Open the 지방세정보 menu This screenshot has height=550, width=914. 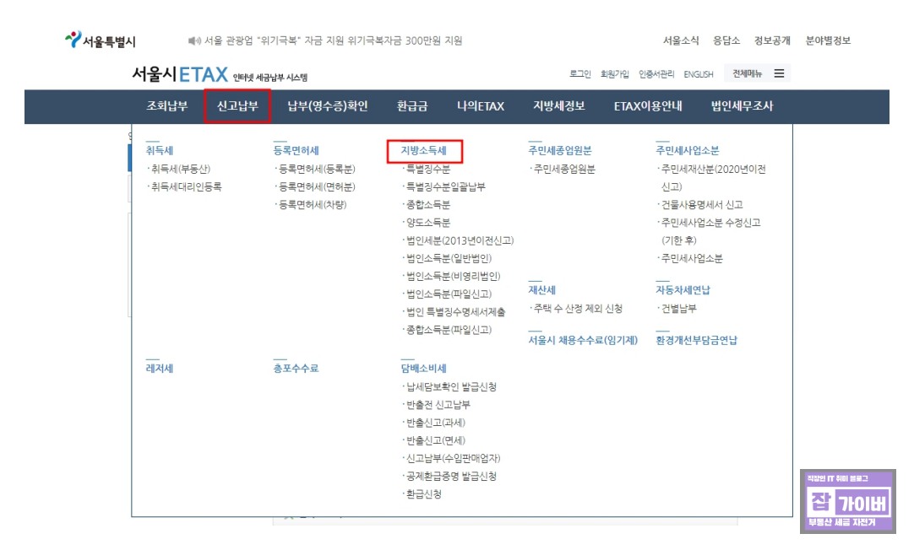[x=559, y=106]
